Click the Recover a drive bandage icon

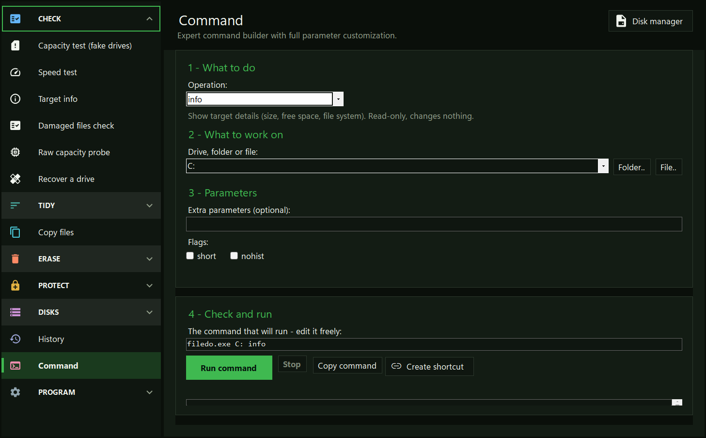coord(16,179)
